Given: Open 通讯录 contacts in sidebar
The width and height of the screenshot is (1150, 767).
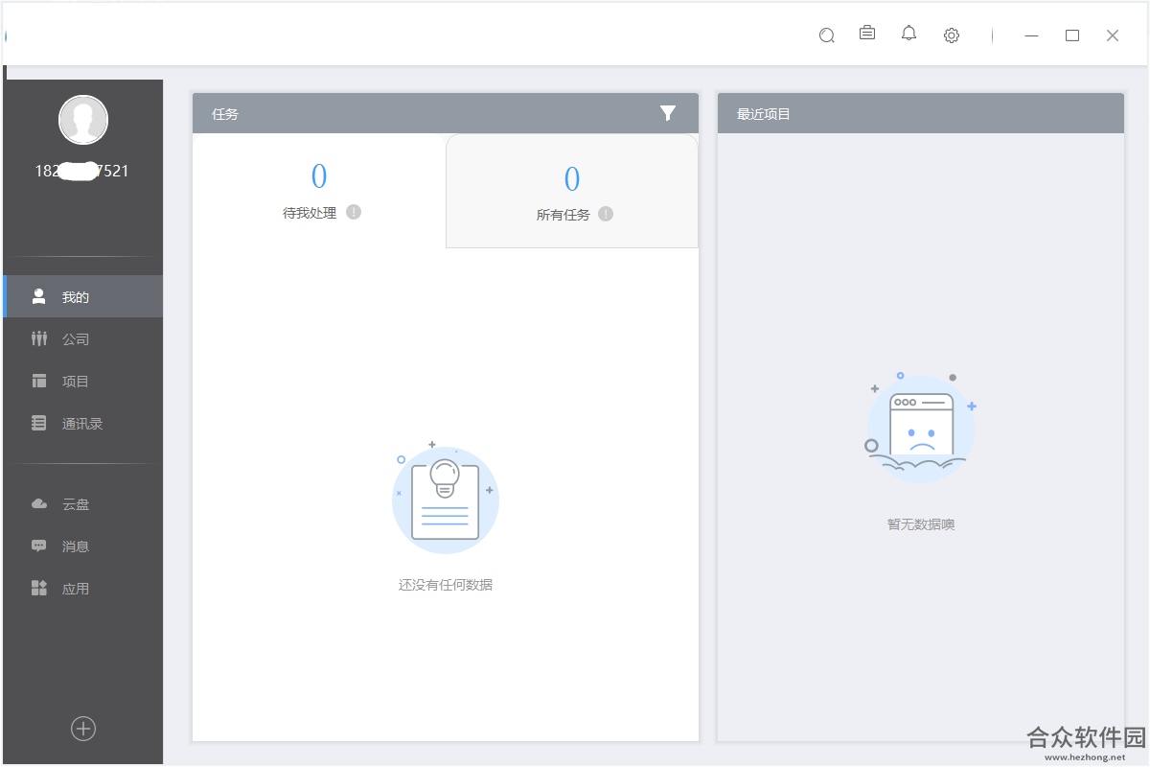Looking at the screenshot, I should pyautogui.click(x=83, y=423).
